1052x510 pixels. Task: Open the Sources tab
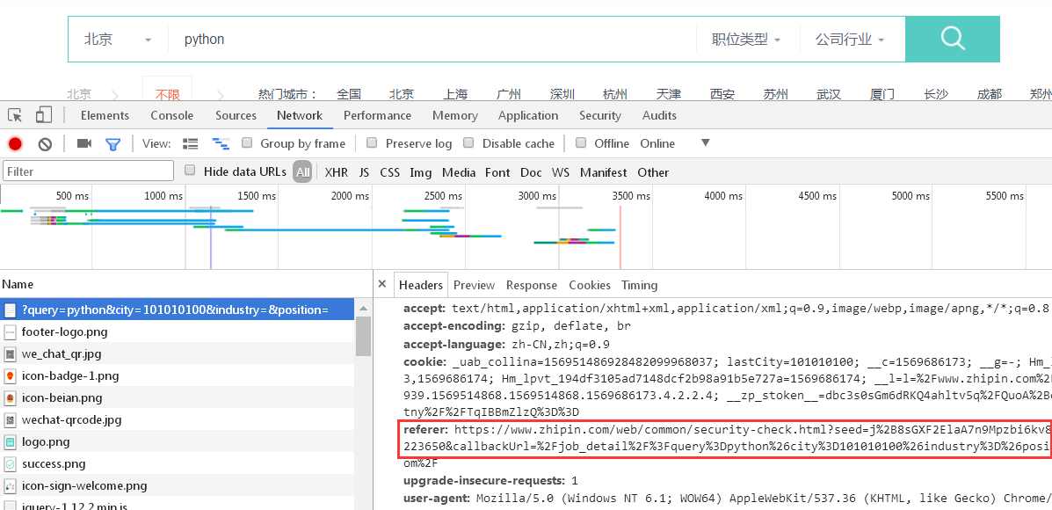(236, 115)
